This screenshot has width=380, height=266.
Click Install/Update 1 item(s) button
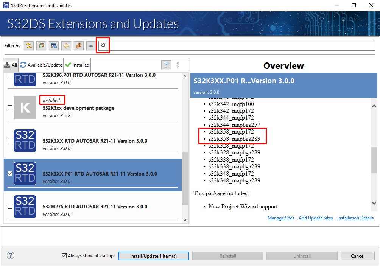pyautogui.click(x=153, y=256)
